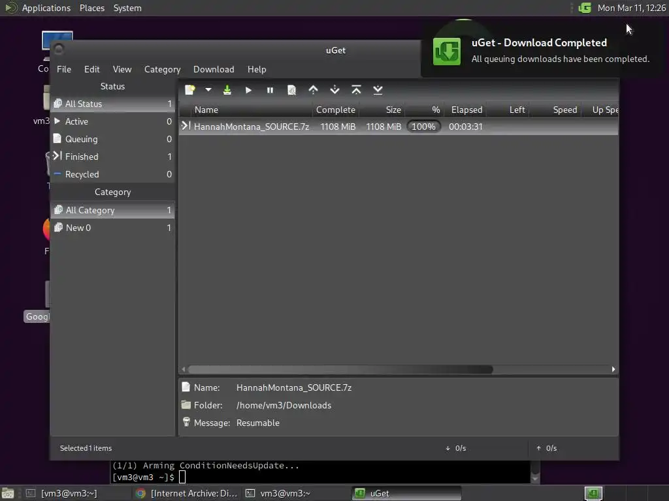This screenshot has height=501, width=669.
Task: Click the Move Up arrow icon
Action: 313,90
